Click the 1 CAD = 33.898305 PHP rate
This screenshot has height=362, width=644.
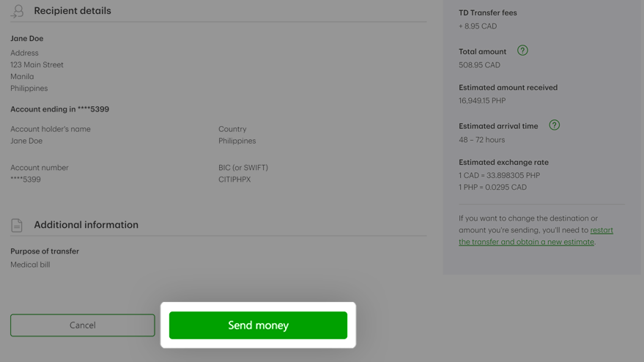tap(500, 175)
